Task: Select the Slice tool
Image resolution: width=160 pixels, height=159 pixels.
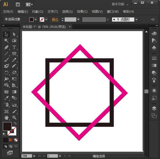Action: click(x=14, y=111)
